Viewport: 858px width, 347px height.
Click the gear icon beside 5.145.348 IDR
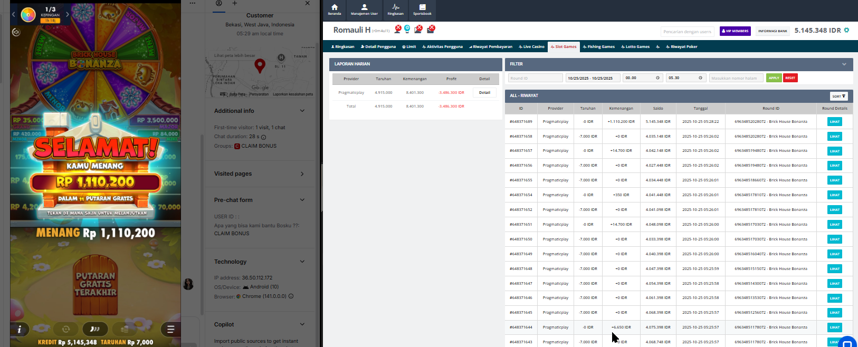tap(847, 30)
